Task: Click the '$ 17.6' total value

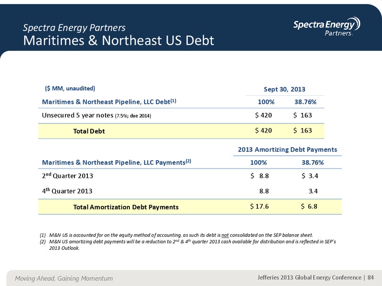Action: click(x=259, y=206)
